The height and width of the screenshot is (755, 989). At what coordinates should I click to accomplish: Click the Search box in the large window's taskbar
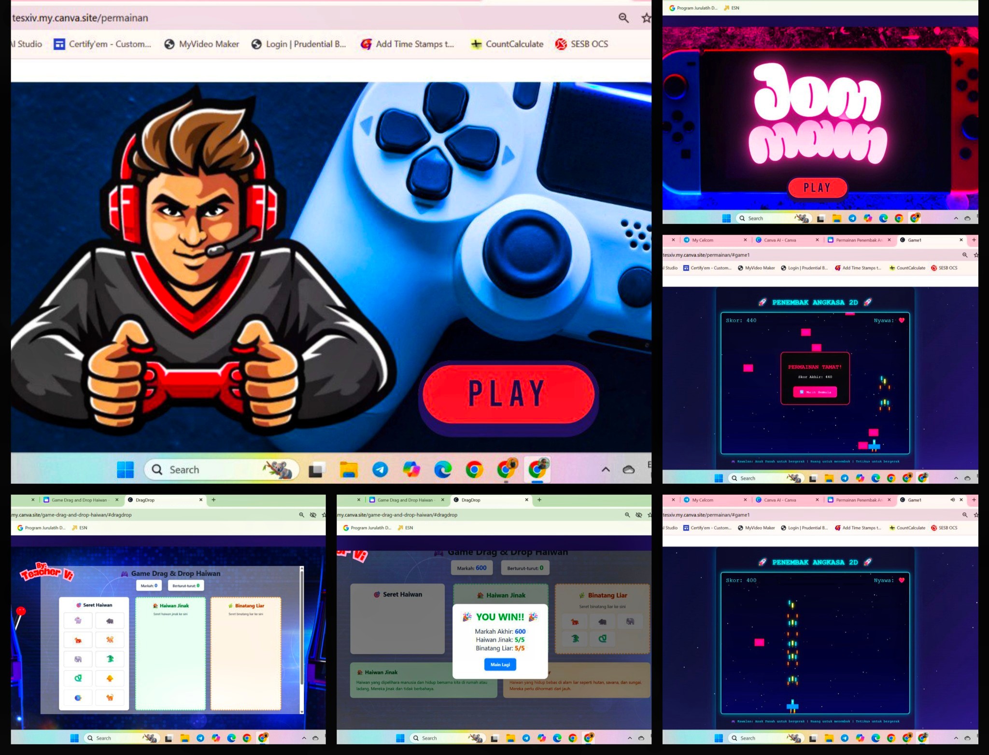[221, 469]
